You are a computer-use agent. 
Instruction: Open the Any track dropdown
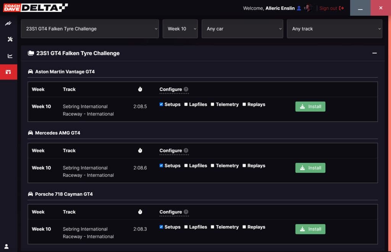(334, 29)
